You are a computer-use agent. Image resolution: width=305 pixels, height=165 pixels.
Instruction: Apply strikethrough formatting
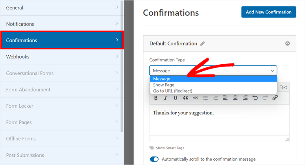[x=195, y=98]
